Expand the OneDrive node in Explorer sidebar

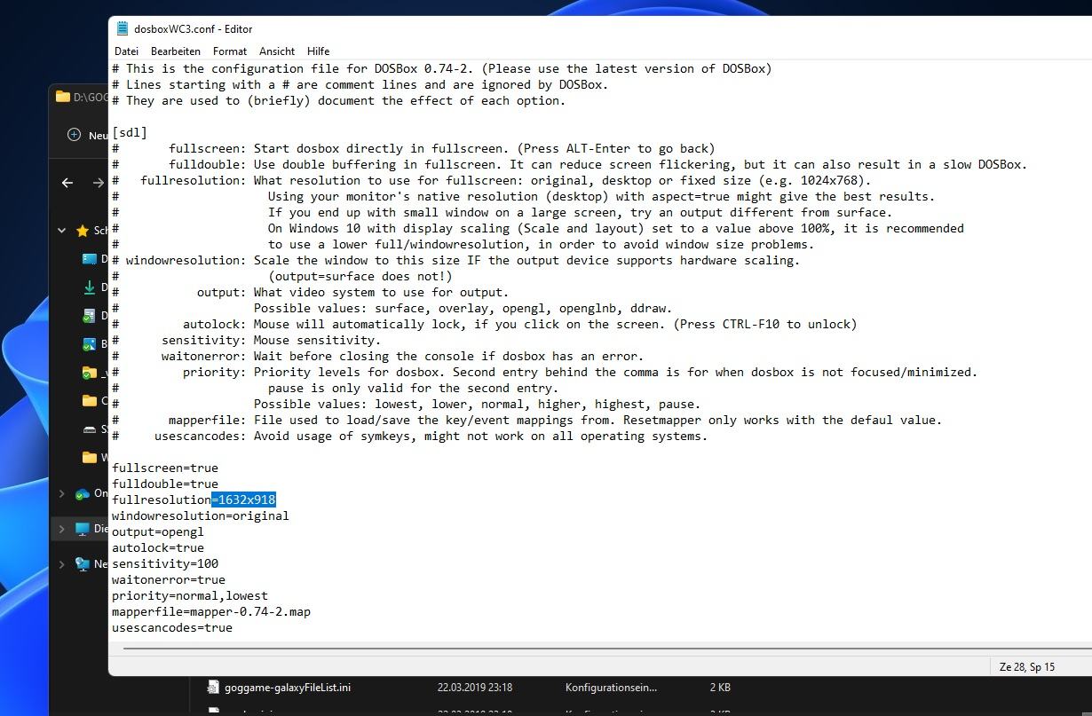tap(61, 493)
